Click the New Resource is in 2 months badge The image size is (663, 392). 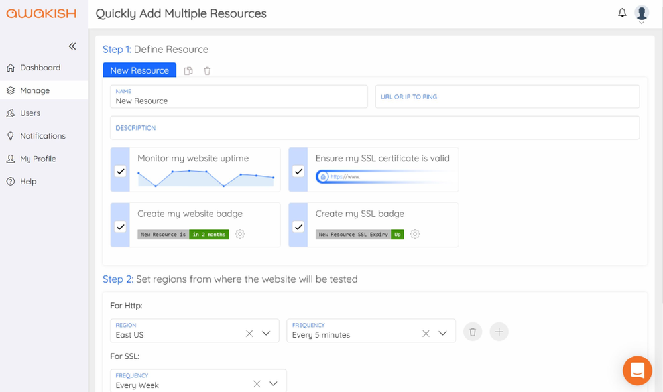[x=183, y=235]
